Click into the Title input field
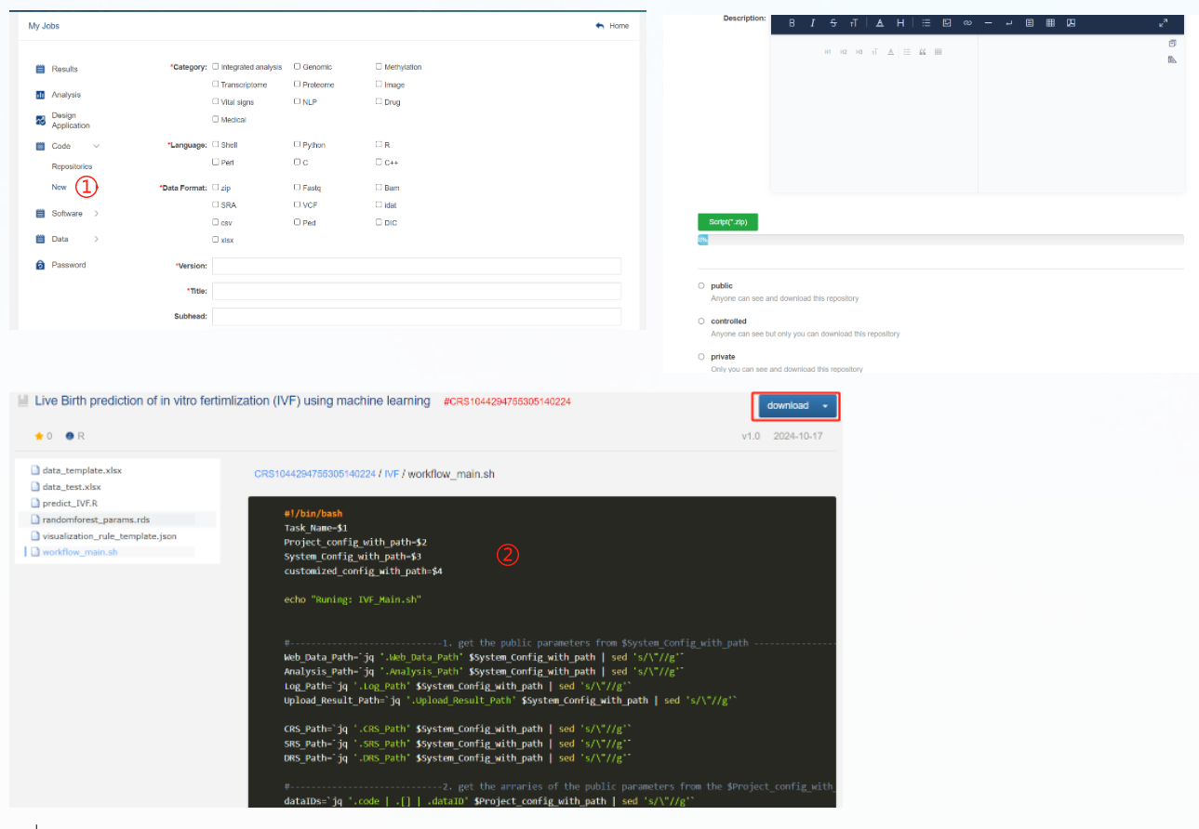 tap(417, 291)
